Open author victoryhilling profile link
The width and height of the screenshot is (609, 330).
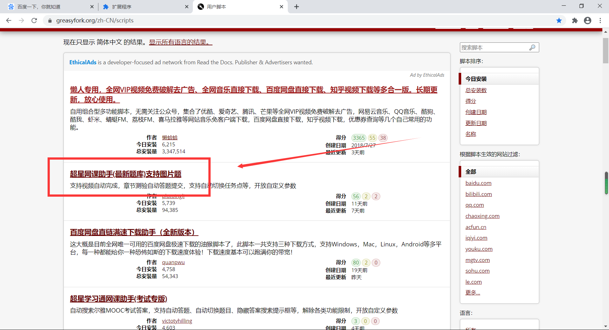[x=177, y=321]
